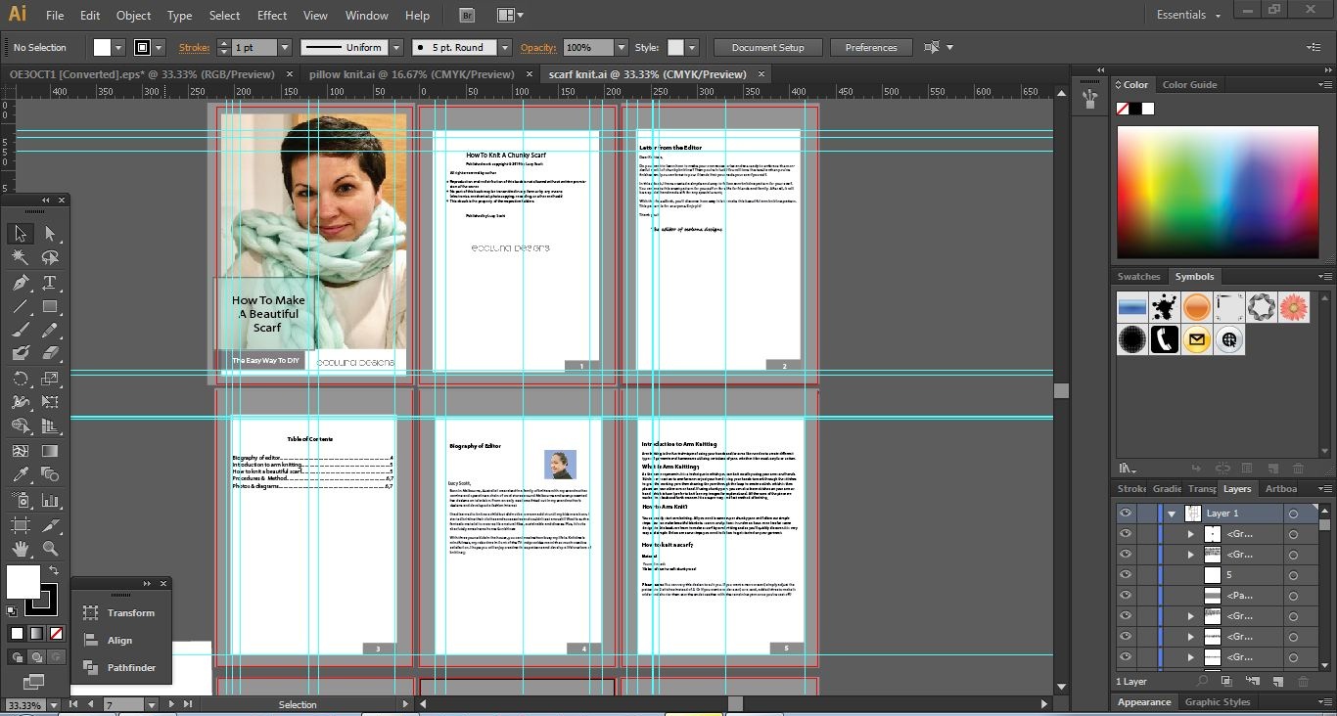Open the Effect menu
The height and width of the screenshot is (716, 1337).
point(272,15)
